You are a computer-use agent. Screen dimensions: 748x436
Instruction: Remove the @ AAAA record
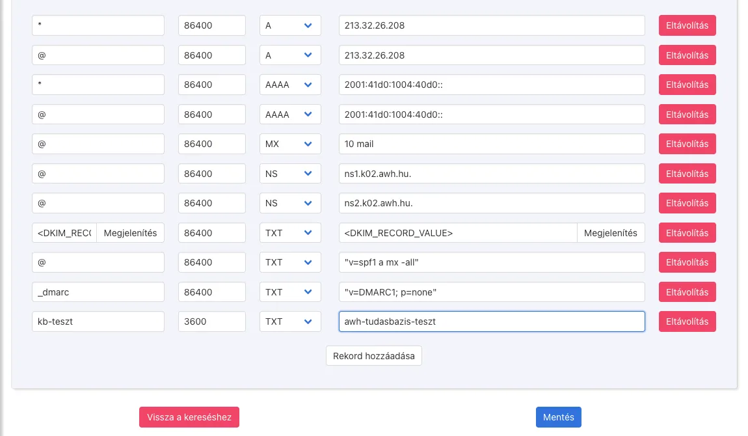pyautogui.click(x=687, y=115)
